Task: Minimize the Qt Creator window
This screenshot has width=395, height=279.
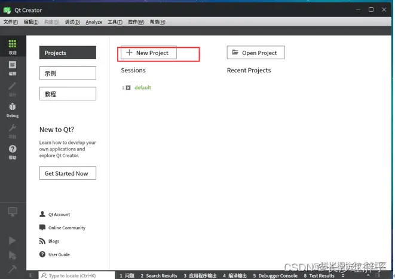Action: pyautogui.click(x=358, y=10)
